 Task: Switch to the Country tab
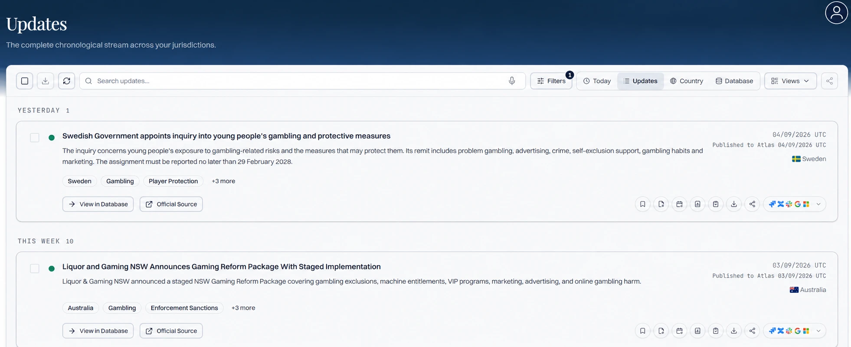point(687,81)
